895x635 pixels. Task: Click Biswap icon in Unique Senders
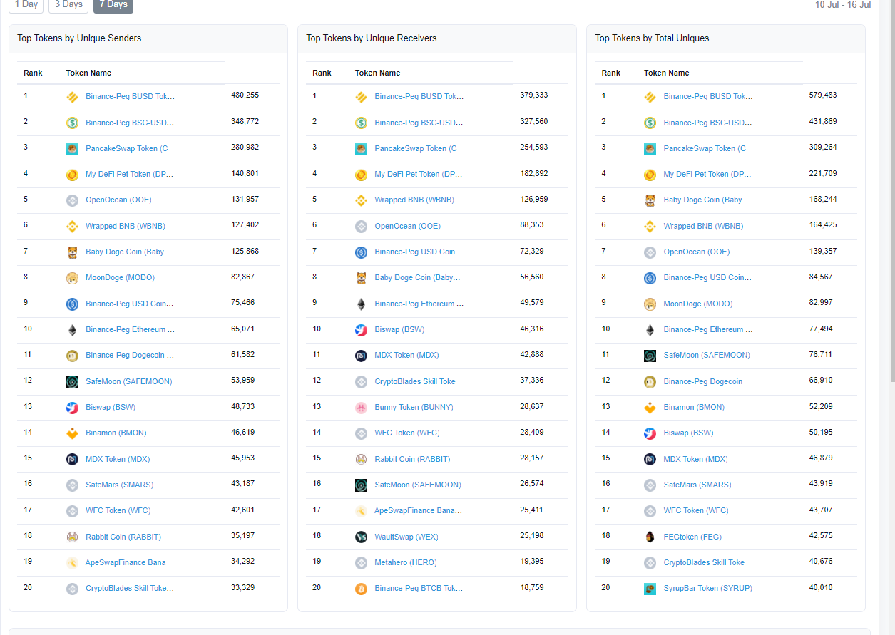point(72,408)
